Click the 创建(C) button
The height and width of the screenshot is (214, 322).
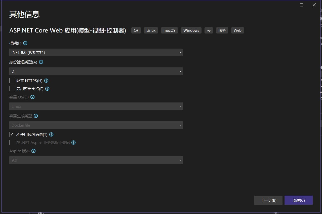coord(299,200)
